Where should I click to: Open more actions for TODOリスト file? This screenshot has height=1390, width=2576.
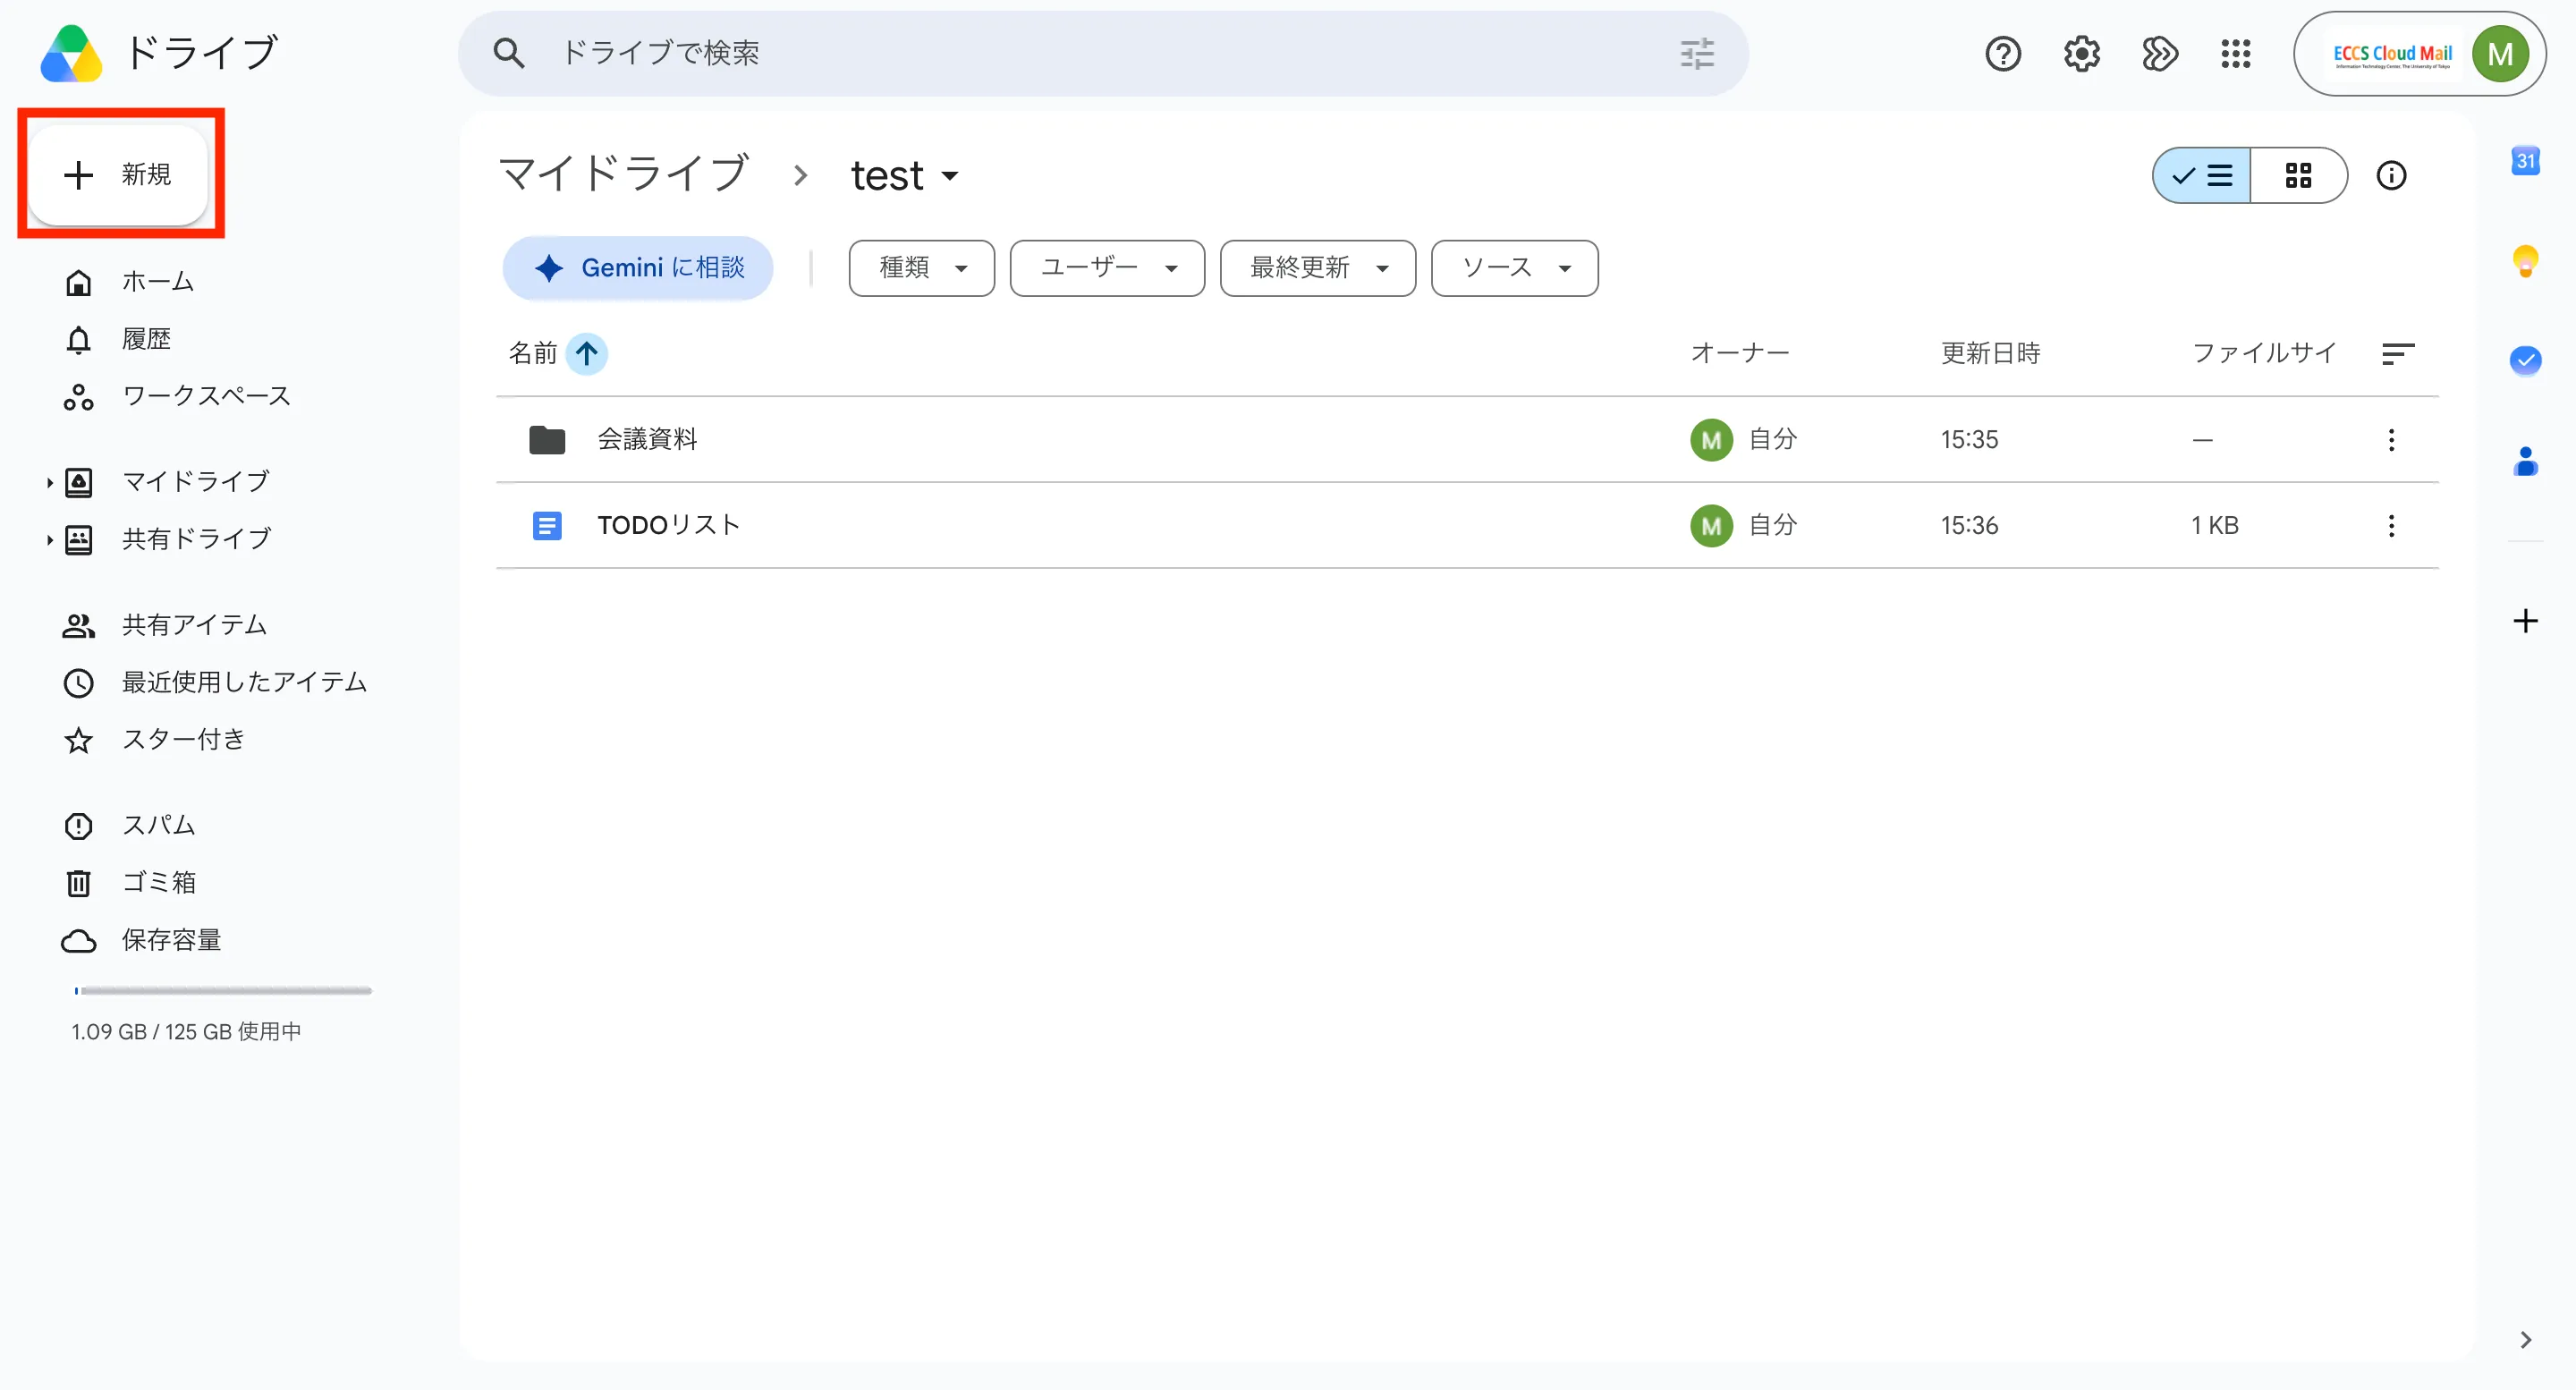[2391, 526]
